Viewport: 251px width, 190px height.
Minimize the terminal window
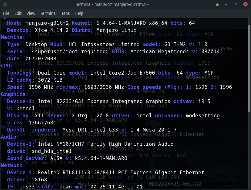point(226,5)
